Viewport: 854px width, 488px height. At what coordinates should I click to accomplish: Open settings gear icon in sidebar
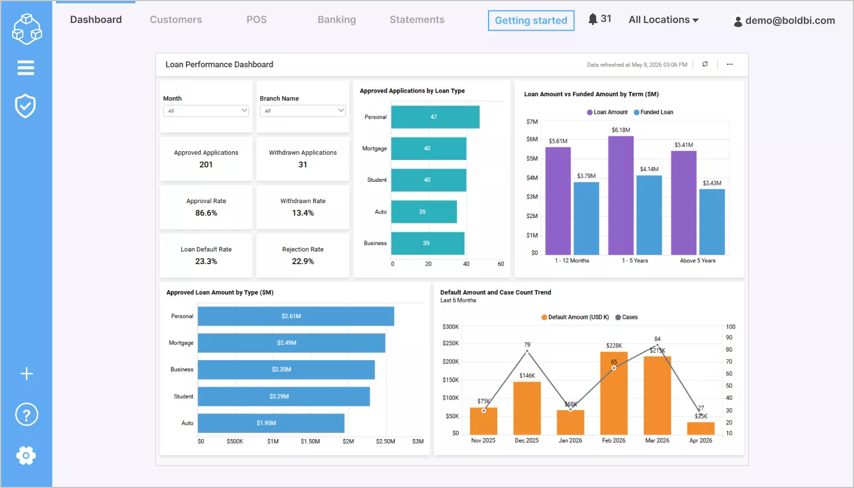click(26, 456)
